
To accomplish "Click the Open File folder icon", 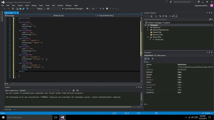I will point(17,9).
